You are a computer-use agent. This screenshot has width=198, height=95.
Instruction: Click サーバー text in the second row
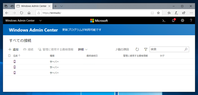point(54,67)
